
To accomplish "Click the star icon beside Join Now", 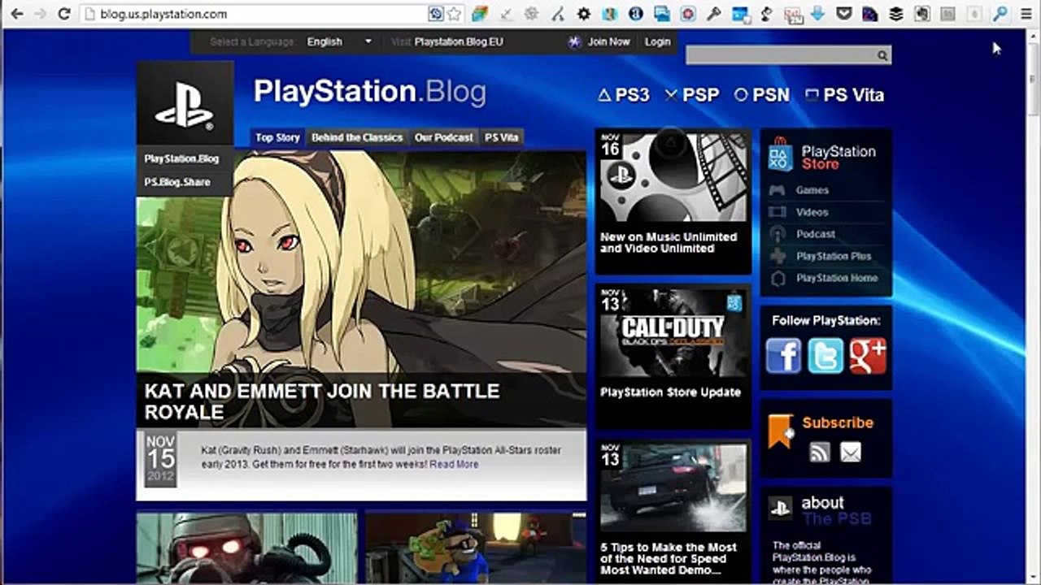I will click(x=575, y=42).
